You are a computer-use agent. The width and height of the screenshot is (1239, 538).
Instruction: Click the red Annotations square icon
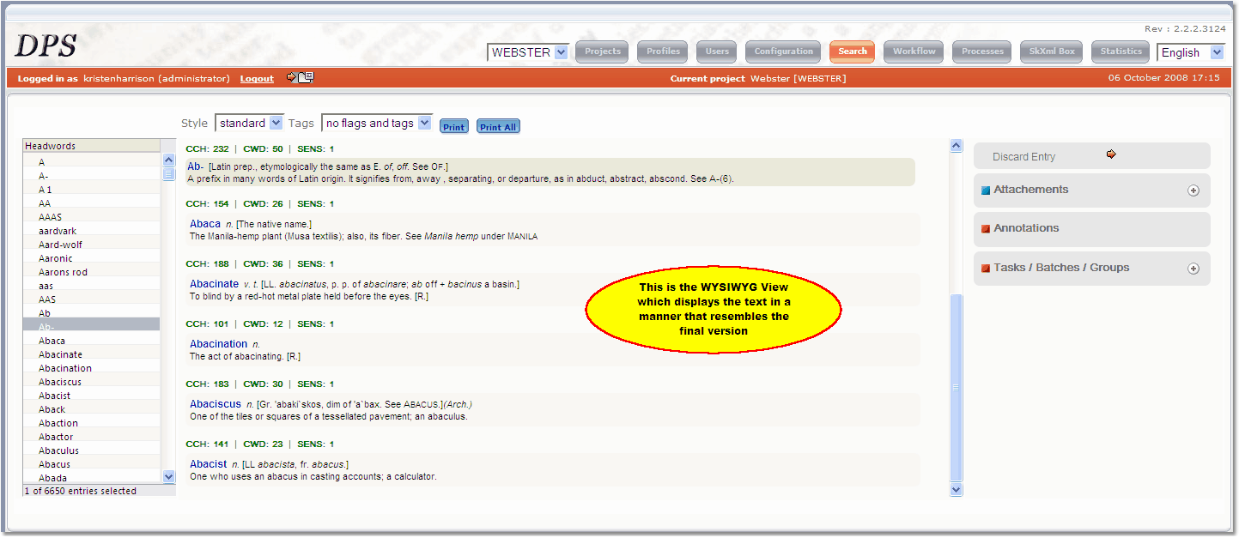pos(986,229)
